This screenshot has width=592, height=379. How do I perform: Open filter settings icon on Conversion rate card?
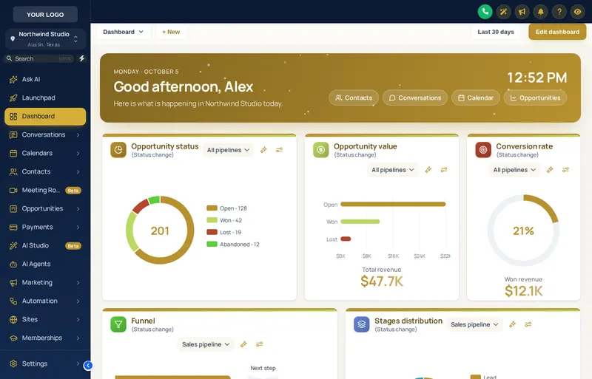[565, 170]
